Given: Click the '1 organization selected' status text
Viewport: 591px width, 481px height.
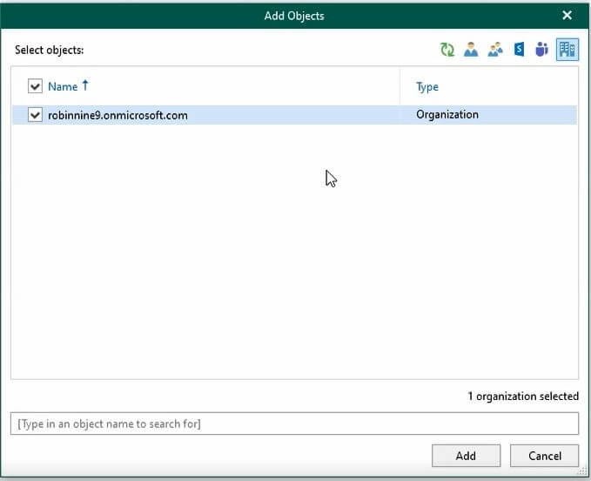Looking at the screenshot, I should pyautogui.click(x=523, y=396).
